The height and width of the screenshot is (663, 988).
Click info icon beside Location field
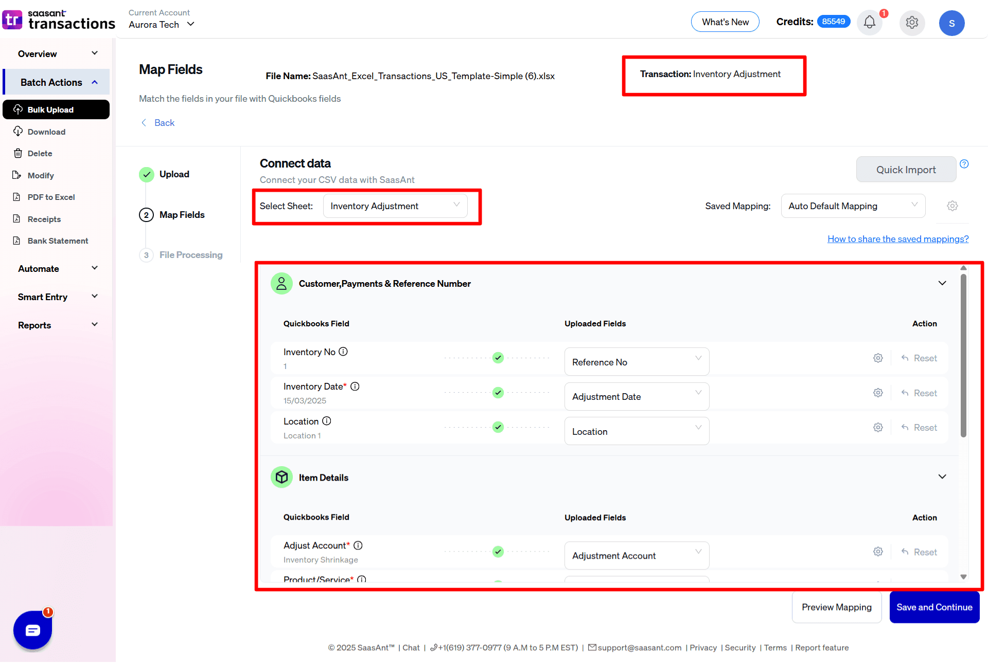click(327, 421)
